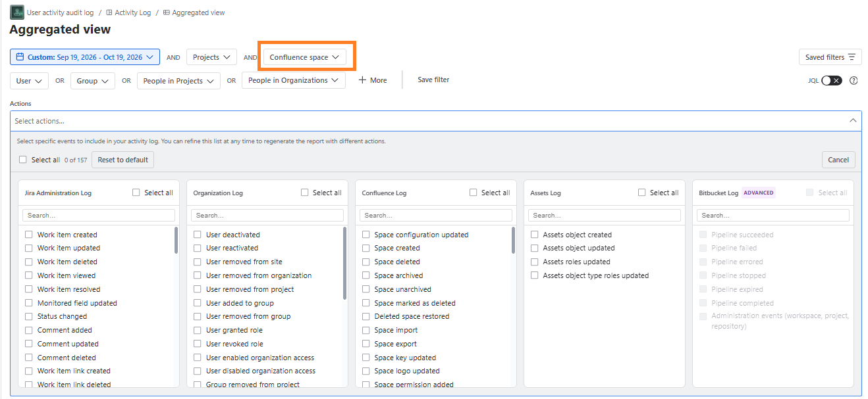
Task: Click the More filters button
Action: (373, 80)
